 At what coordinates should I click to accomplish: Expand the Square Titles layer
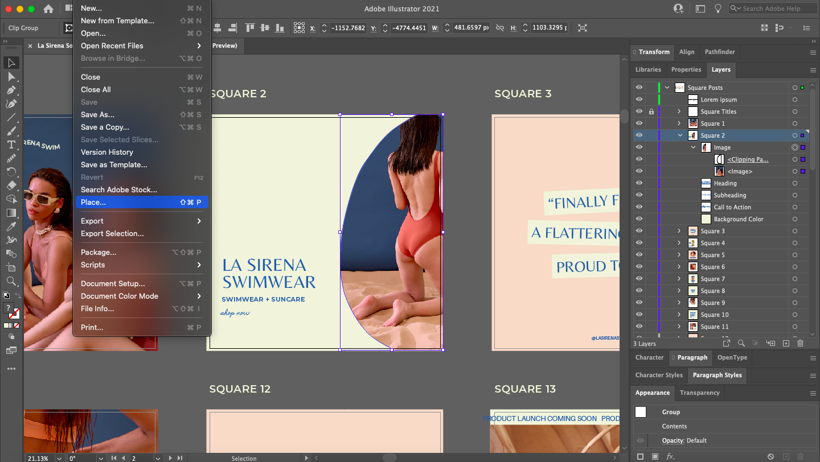point(679,112)
